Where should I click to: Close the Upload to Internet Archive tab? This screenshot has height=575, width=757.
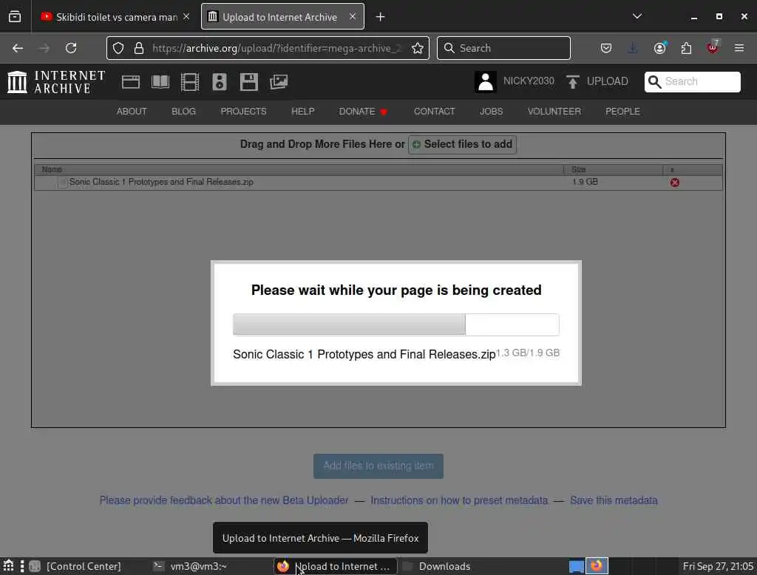point(353,16)
